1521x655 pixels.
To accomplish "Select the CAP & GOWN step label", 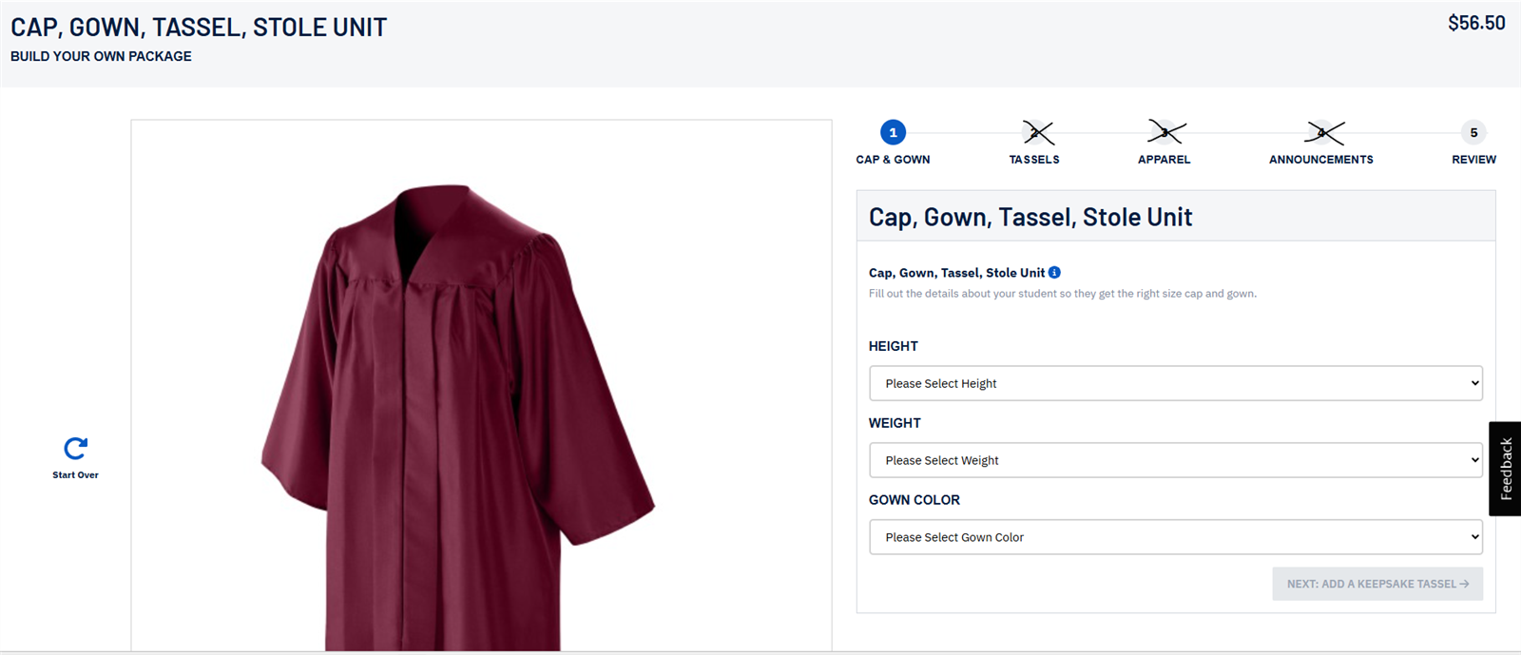I will [892, 159].
